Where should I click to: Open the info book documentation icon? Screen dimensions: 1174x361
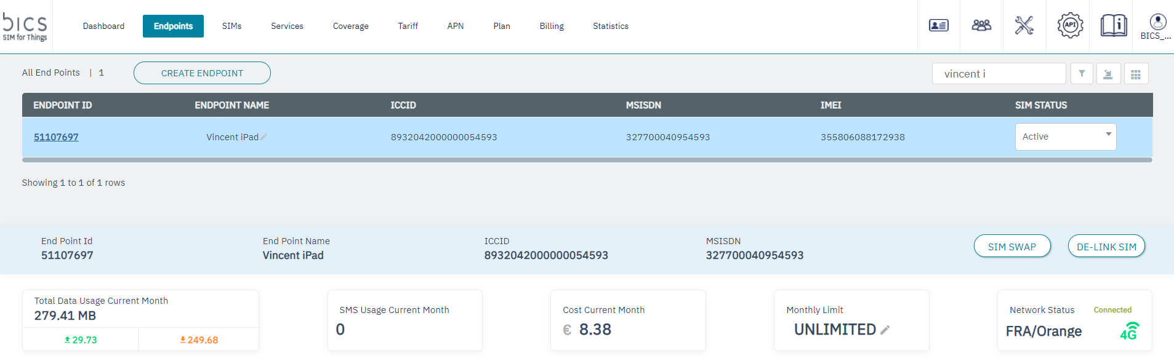(x=1114, y=26)
